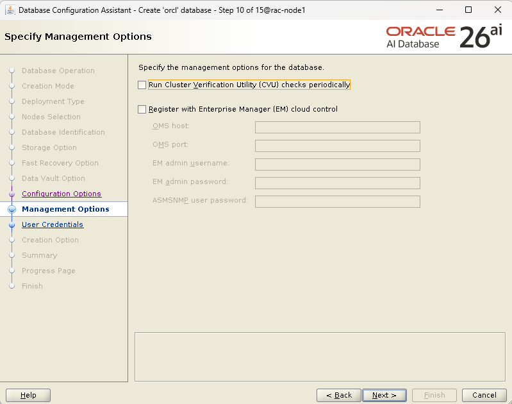Enable Run Cluster Verification Utility checks periodically
512x404 pixels.
142,85
